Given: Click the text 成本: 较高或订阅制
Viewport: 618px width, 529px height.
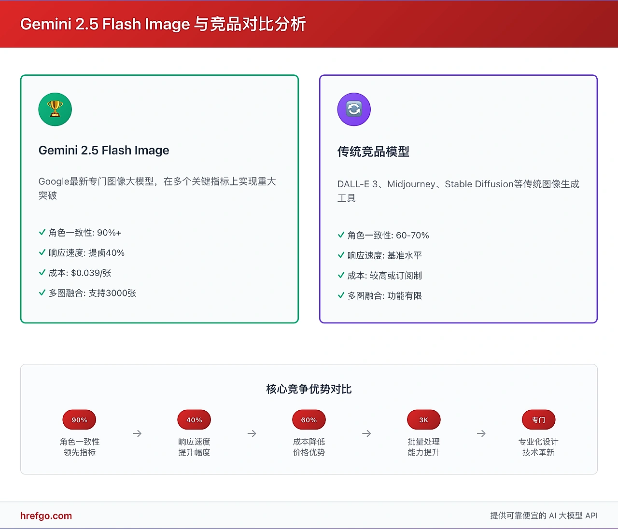Looking at the screenshot, I should 385,276.
